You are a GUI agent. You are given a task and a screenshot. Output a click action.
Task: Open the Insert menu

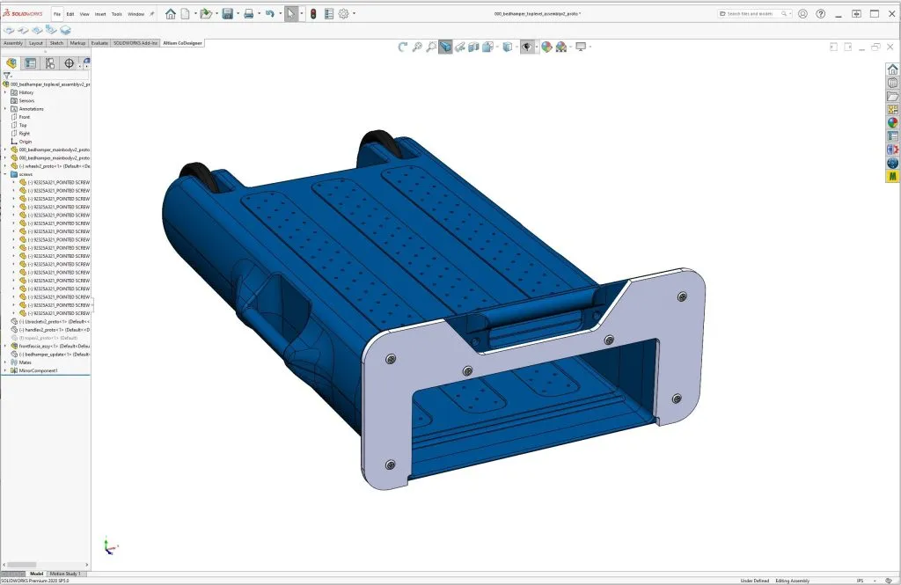pos(99,14)
